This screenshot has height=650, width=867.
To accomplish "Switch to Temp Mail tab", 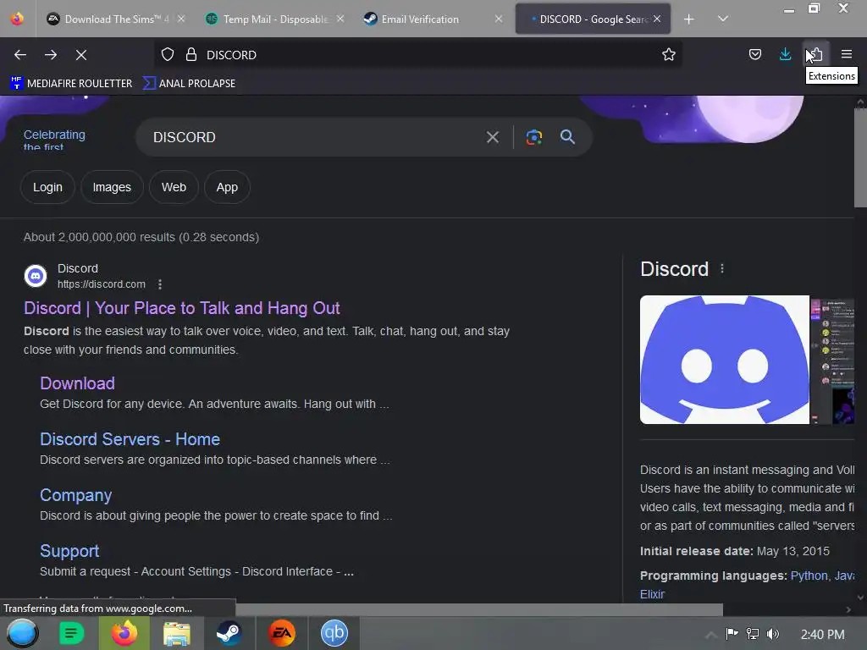I will point(276,19).
